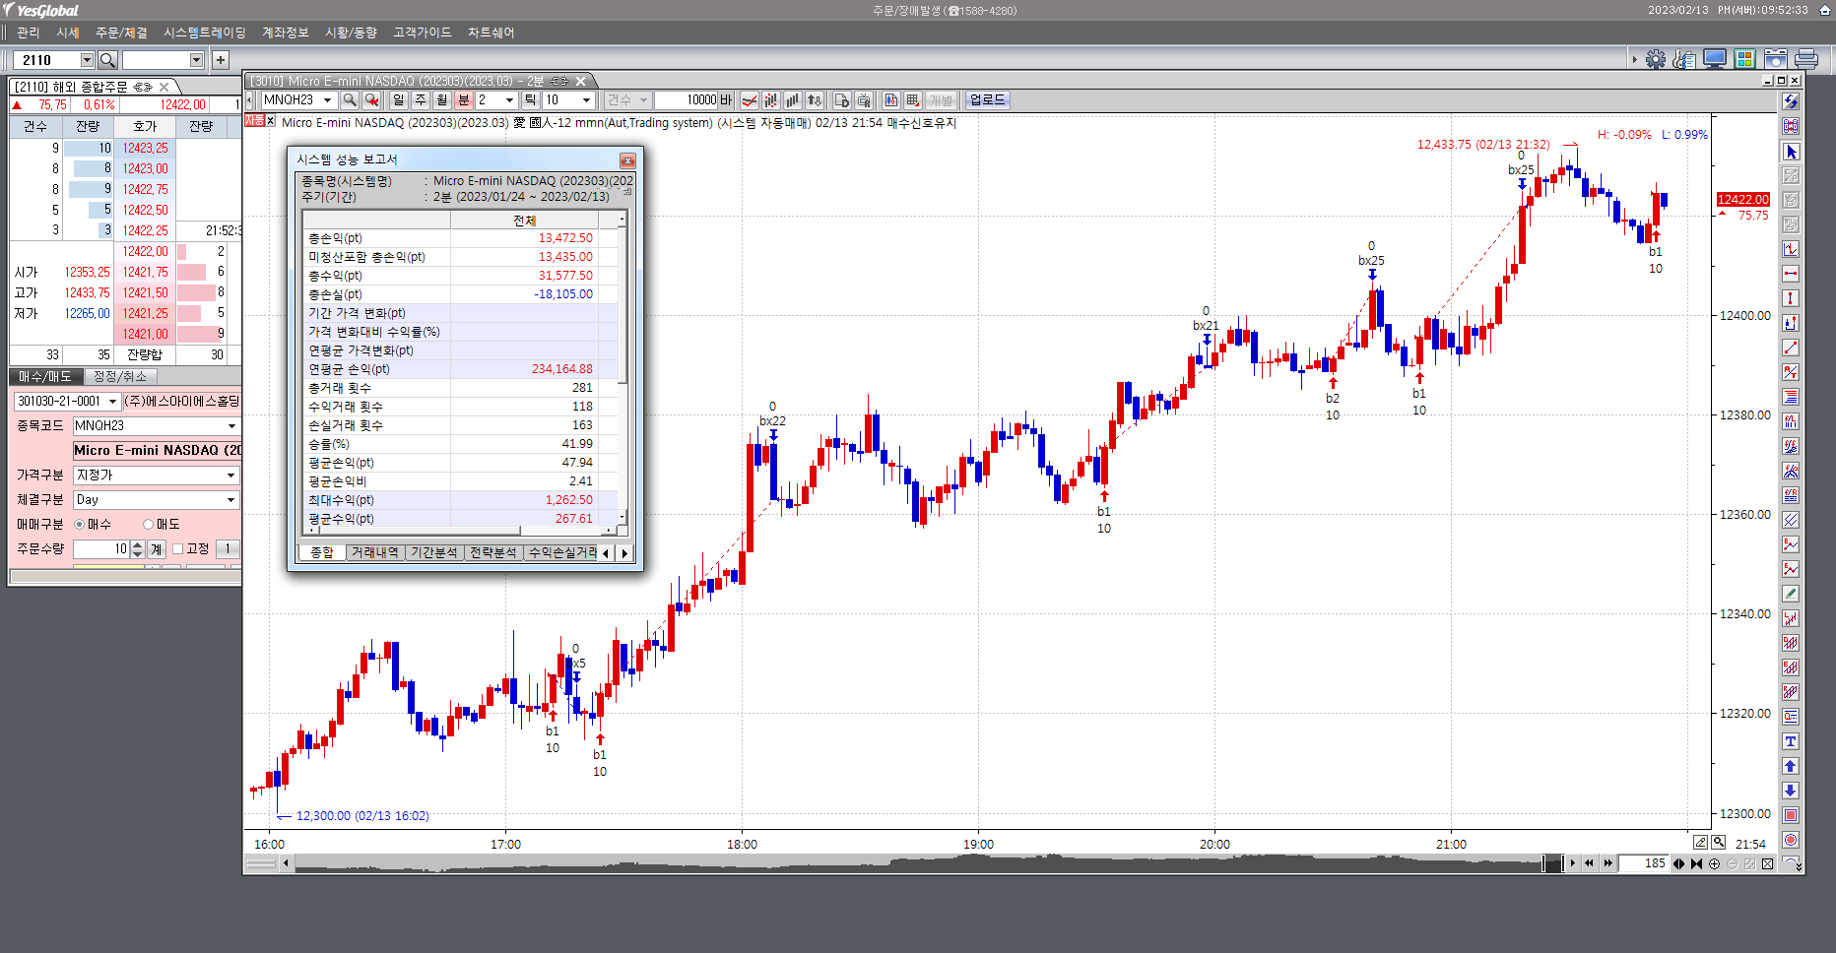
Task: Click the chart's horizontal timeline scrollbar
Action: [916, 864]
